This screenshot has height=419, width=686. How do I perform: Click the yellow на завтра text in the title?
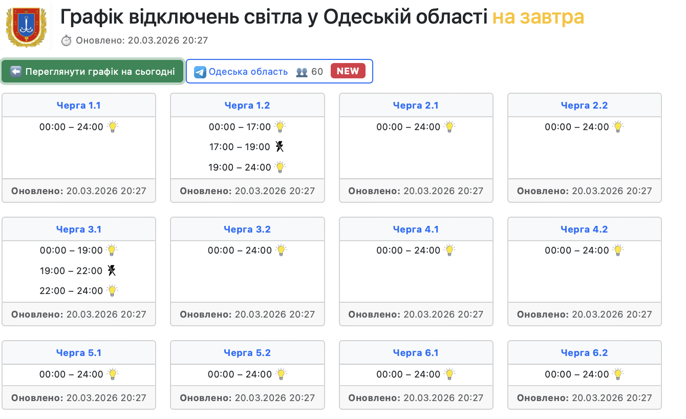538,17
